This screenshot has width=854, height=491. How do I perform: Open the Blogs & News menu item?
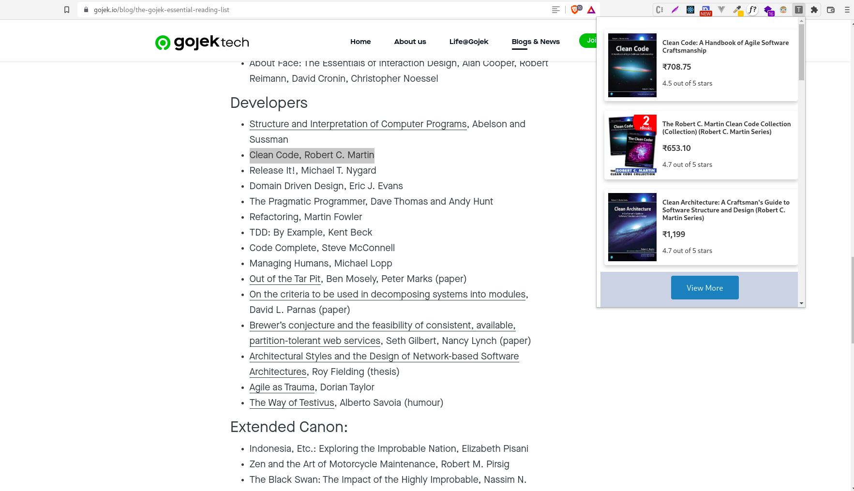pyautogui.click(x=536, y=42)
